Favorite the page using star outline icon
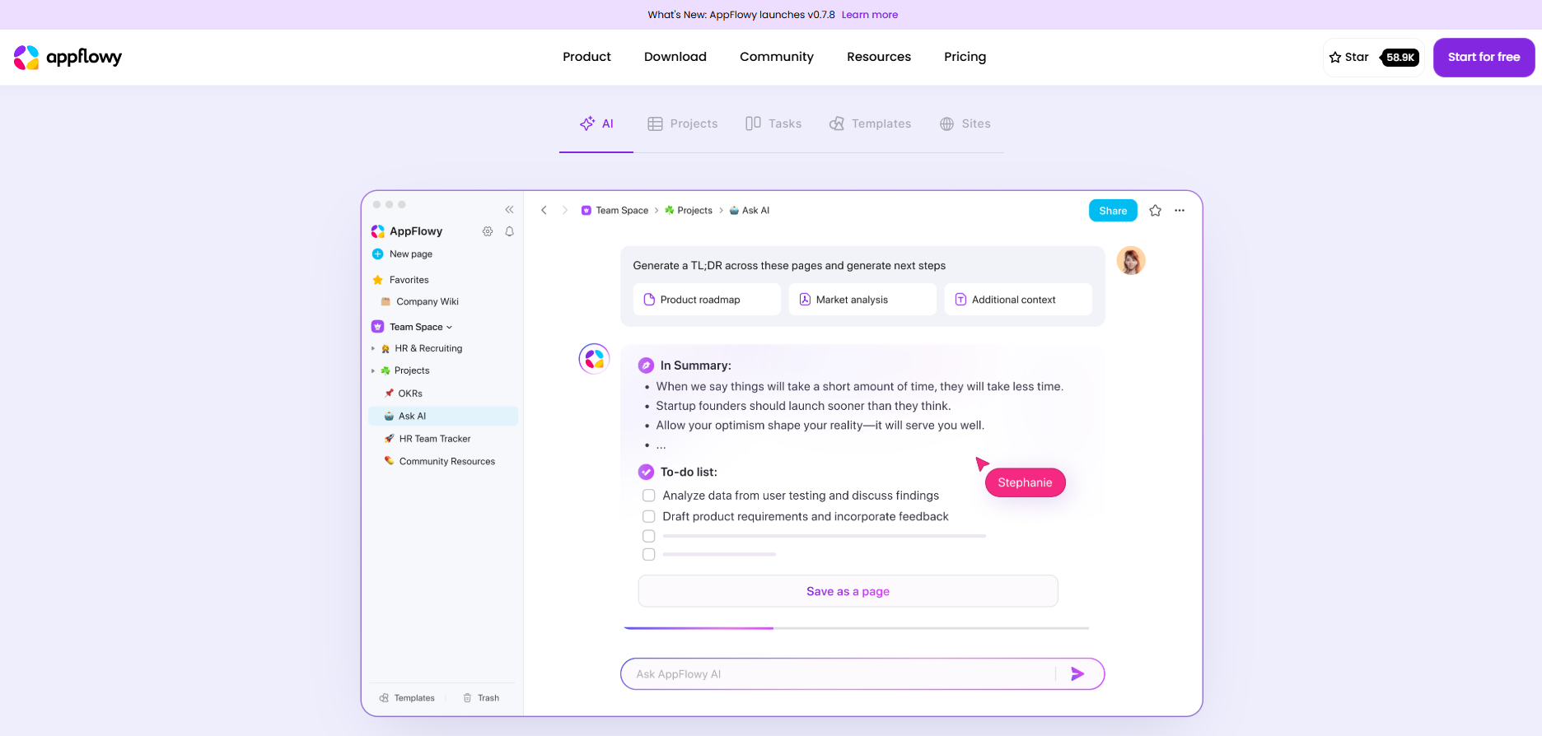 pos(1156,211)
